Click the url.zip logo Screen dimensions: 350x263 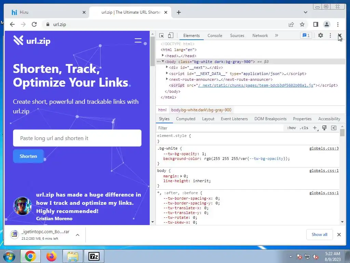coord(32,40)
